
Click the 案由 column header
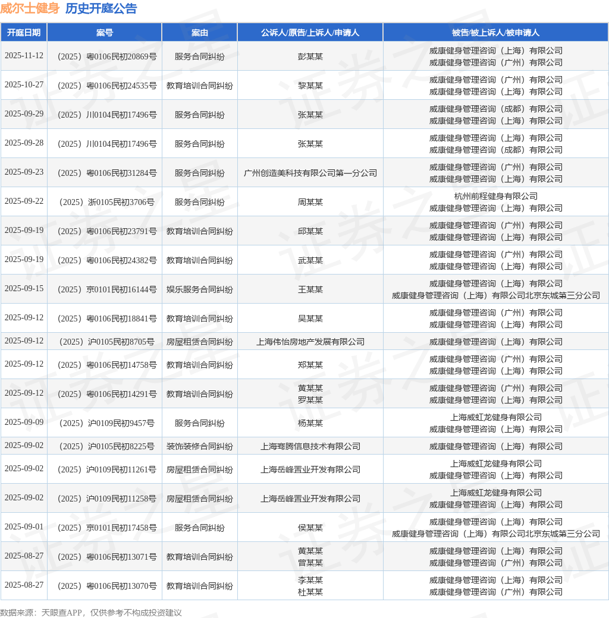pos(200,32)
